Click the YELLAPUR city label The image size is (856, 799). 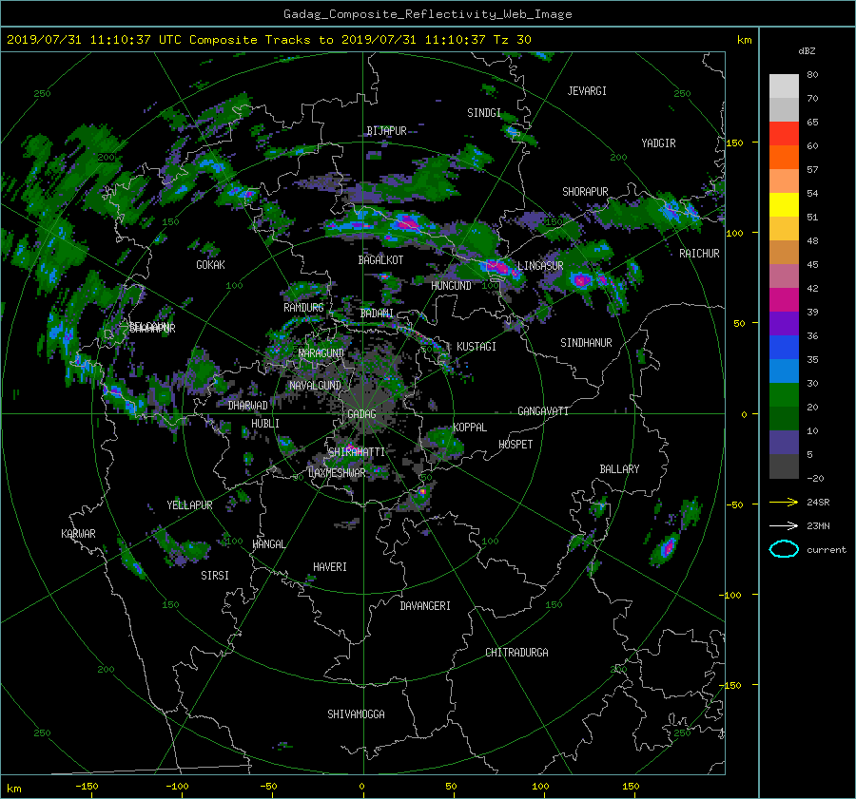189,505
